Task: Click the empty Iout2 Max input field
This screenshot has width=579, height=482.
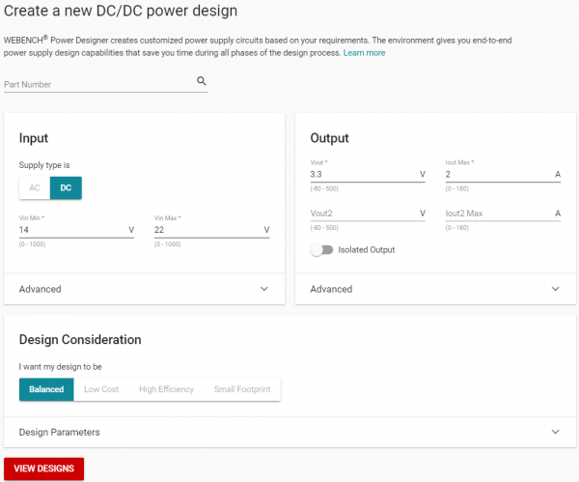Action: pyautogui.click(x=497, y=213)
